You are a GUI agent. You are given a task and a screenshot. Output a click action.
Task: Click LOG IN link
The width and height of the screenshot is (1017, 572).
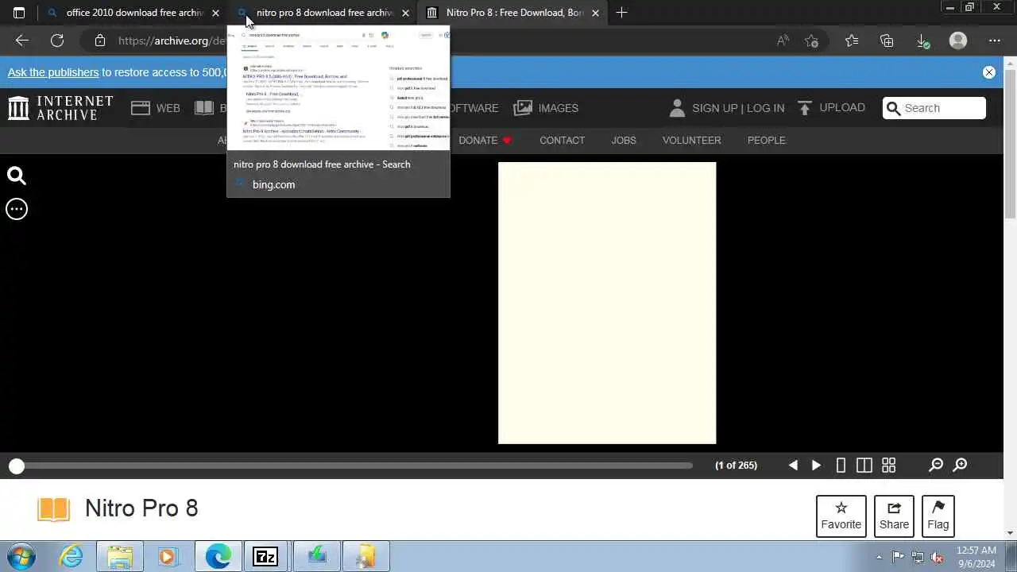(x=765, y=108)
